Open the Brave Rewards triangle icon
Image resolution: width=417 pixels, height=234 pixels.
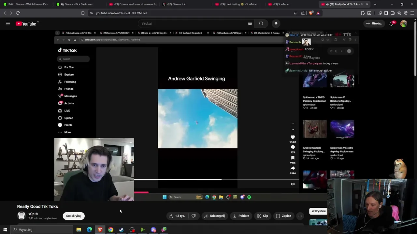point(318,13)
